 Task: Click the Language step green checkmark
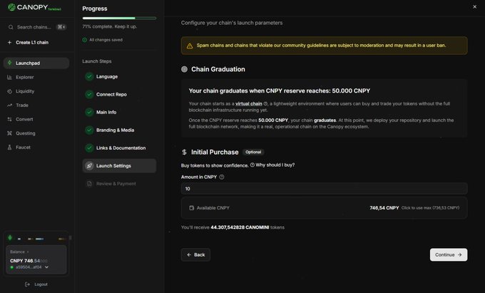point(89,76)
